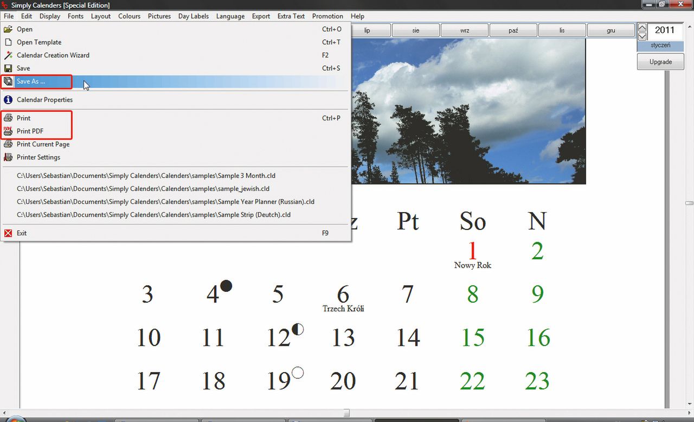Switch to the wrz month button
The width and height of the screenshot is (694, 422).
click(465, 30)
